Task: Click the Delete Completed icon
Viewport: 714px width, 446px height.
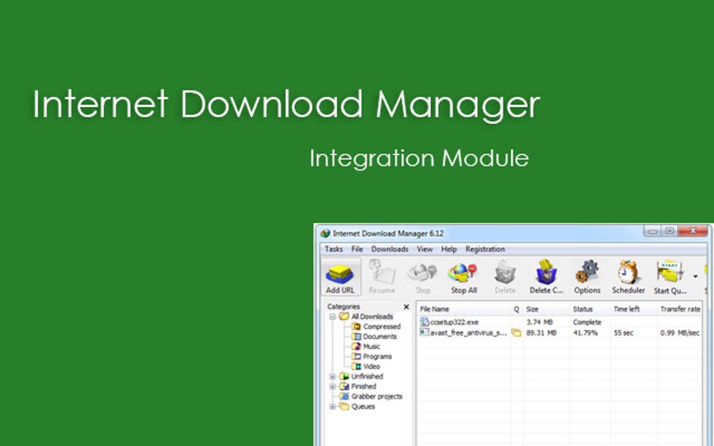Action: [546, 275]
